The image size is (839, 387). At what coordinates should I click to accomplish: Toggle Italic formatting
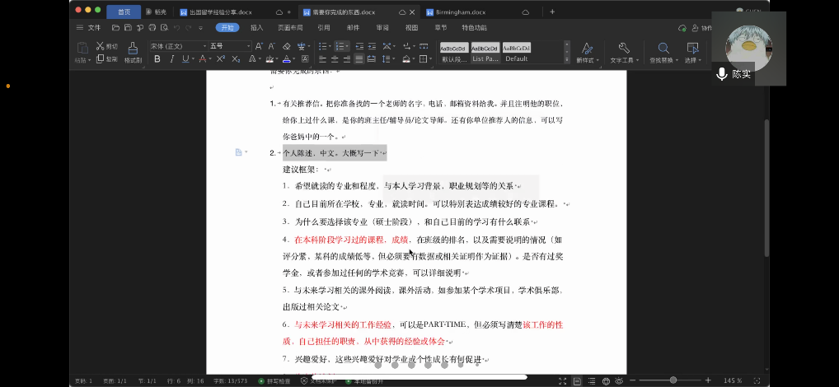[171, 59]
